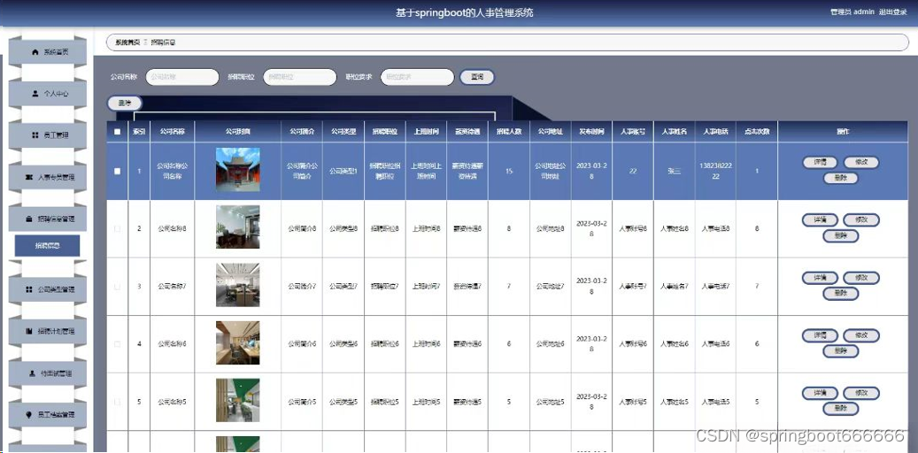This screenshot has width=918, height=453.
Task: Click the 发布时间 column header
Action: click(591, 132)
